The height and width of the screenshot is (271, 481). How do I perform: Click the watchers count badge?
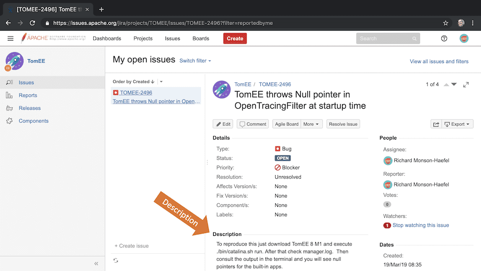387,225
